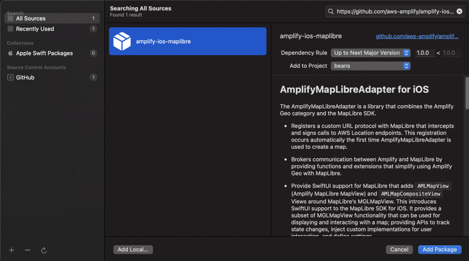Image resolution: width=469 pixels, height=261 pixels.
Task: Click AmplifyMapLibreAdapter for iOS heading
Action: click(354, 89)
